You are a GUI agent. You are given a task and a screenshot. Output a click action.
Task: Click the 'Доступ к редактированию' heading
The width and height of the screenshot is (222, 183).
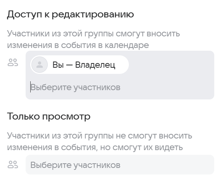[70, 15]
